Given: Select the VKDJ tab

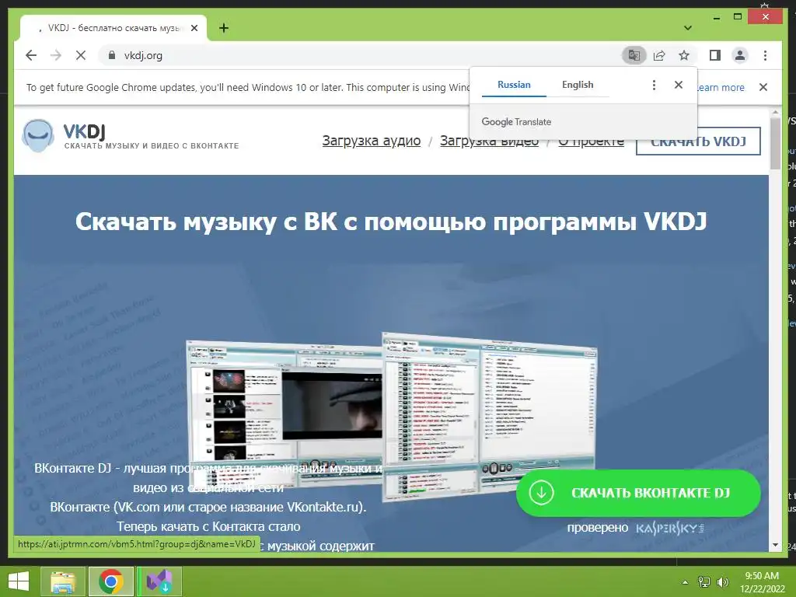Looking at the screenshot, I should (113, 28).
